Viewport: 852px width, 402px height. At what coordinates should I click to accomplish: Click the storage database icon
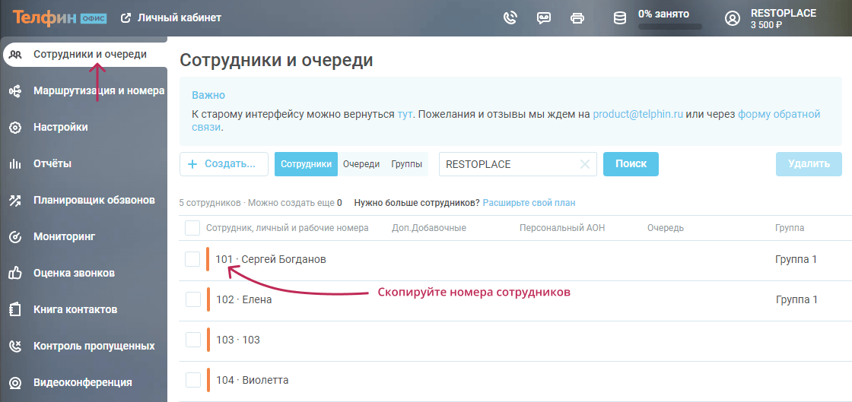point(619,18)
